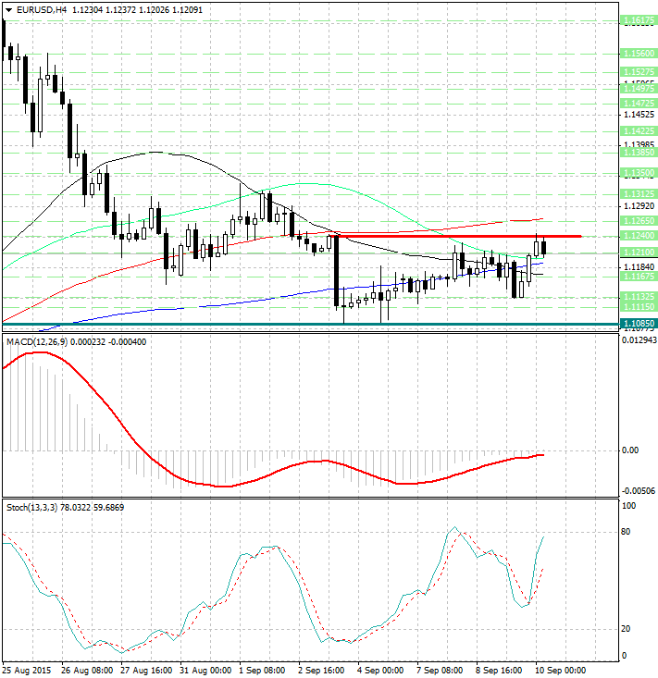The width and height of the screenshot is (658, 678).
Task: Click the 26 Aug 08:00 time label
Action: (x=87, y=671)
